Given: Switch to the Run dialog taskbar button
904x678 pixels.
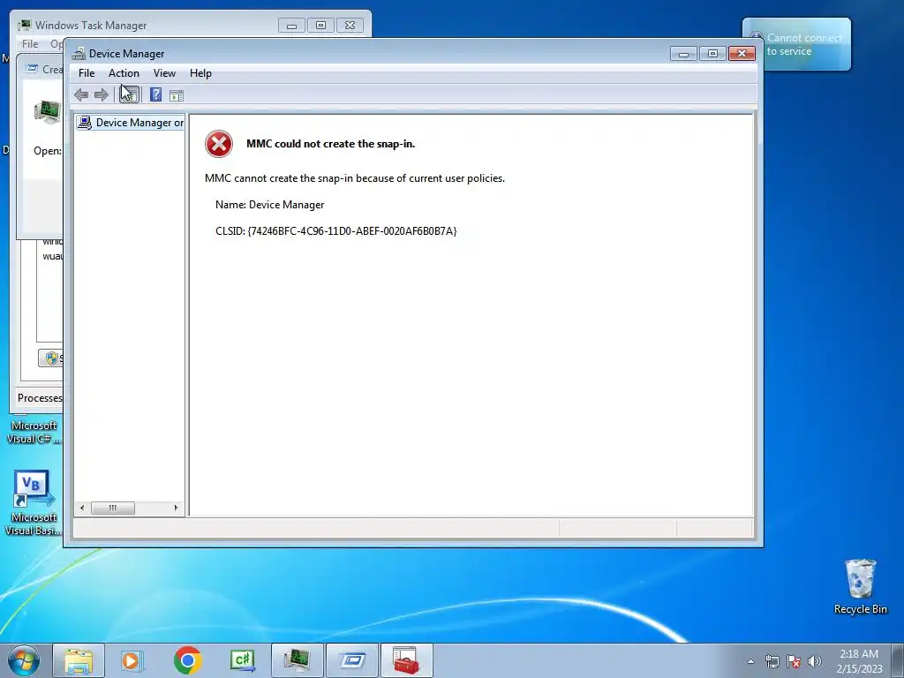Looking at the screenshot, I should coord(352,660).
